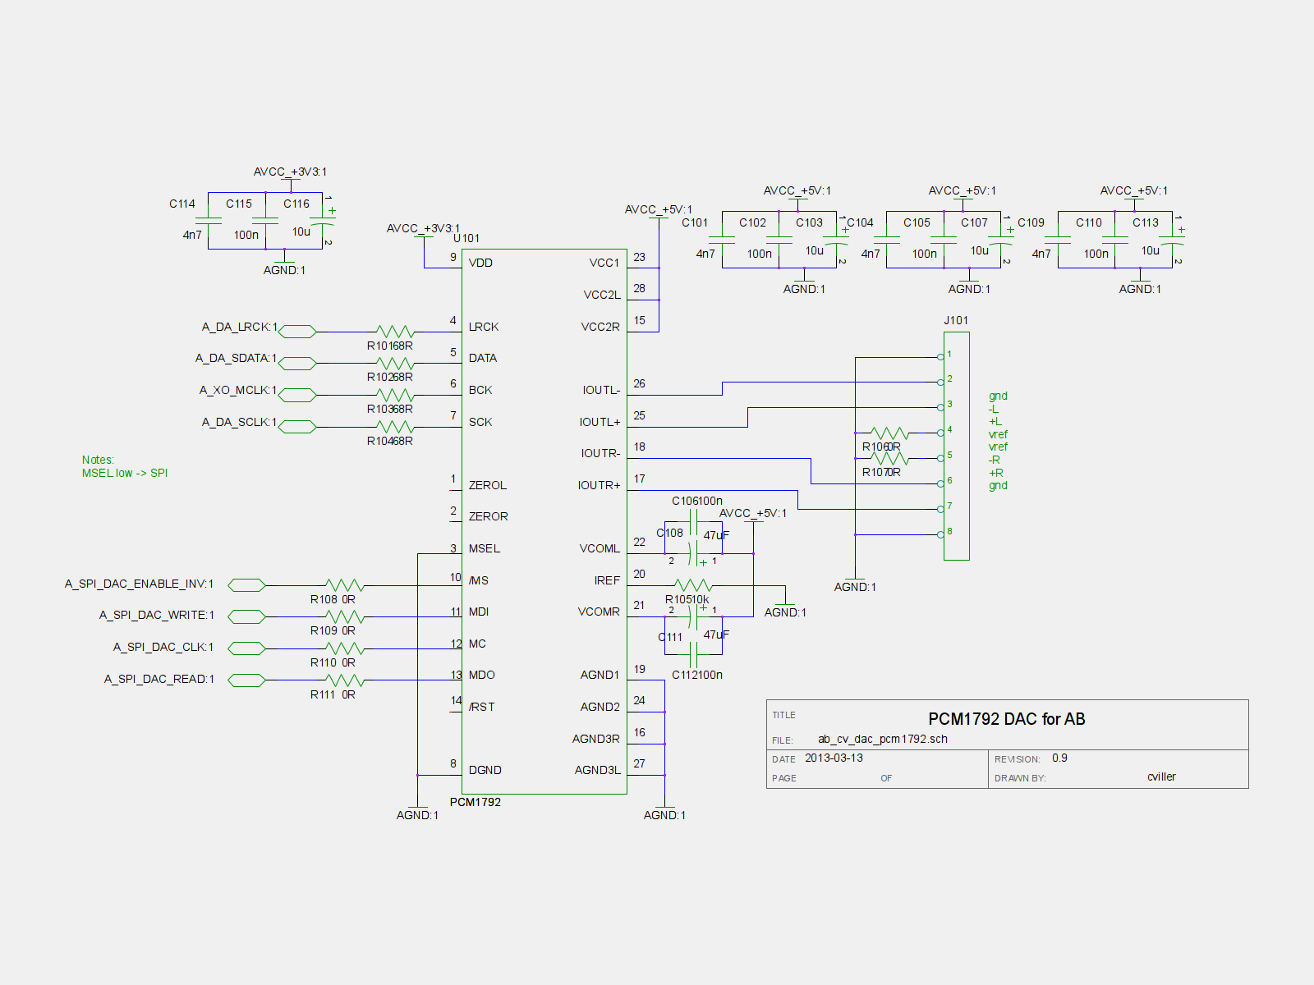This screenshot has width=1314, height=985.
Task: Select the C112 100n capacitor symbol
Action: [694, 655]
